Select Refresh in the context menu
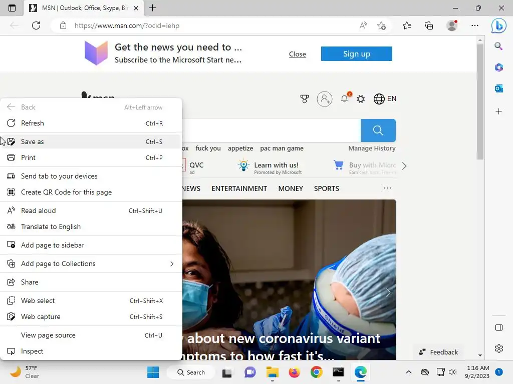513x384 pixels. 91,123
